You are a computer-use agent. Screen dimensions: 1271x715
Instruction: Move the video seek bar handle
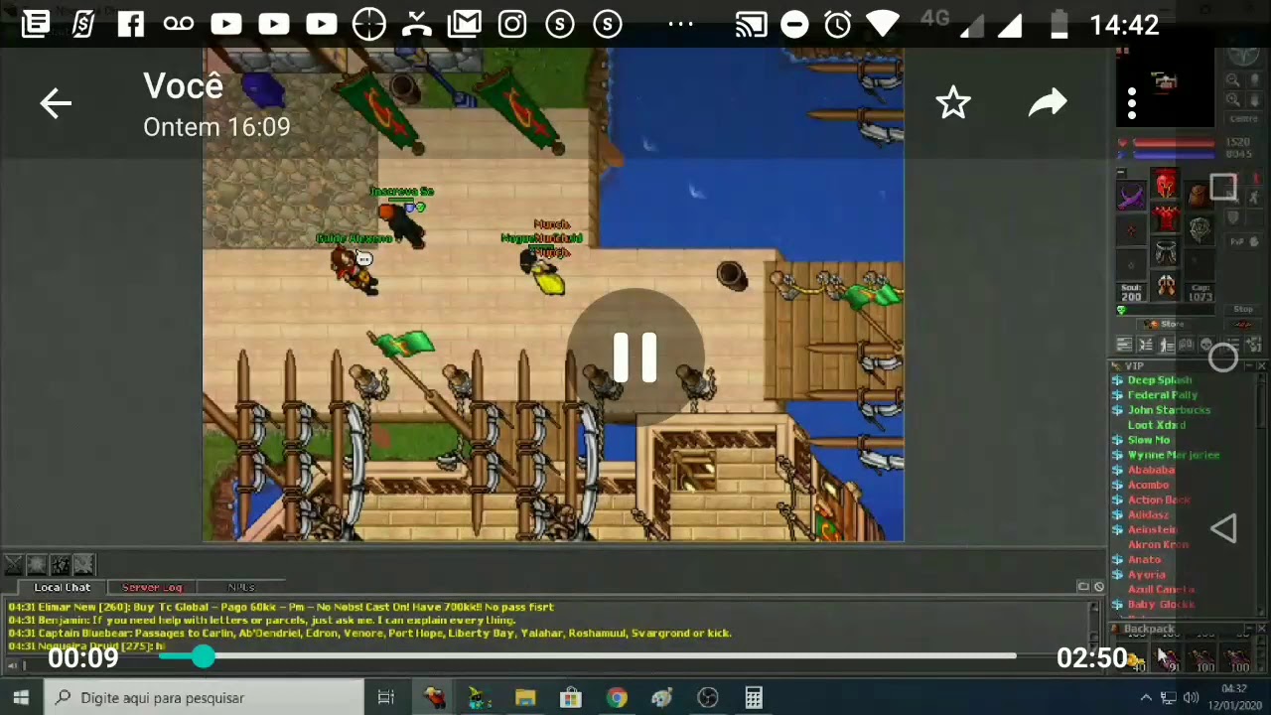(x=203, y=656)
